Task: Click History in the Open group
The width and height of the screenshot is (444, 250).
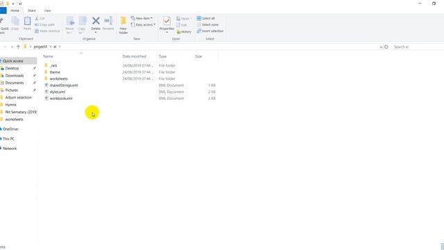Action: coord(184,32)
